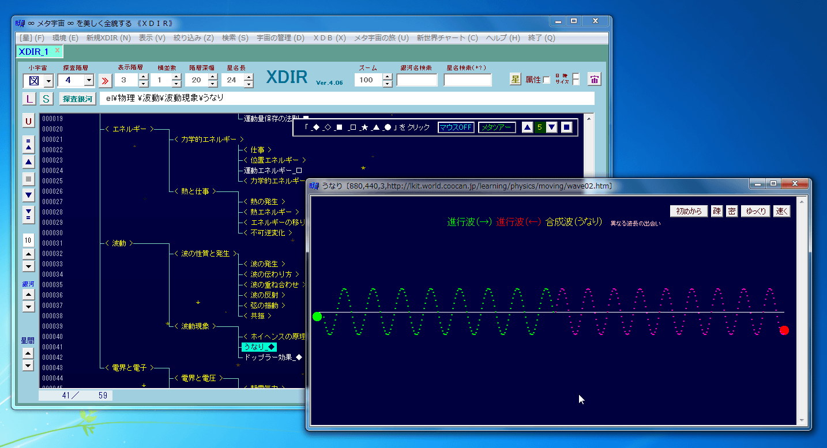Click the down-triangle button next to the 5
827x448 pixels.
[551, 127]
